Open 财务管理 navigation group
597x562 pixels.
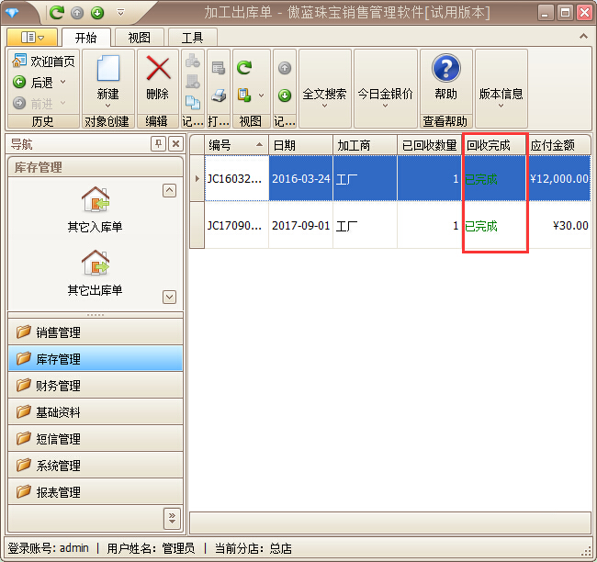click(95, 386)
